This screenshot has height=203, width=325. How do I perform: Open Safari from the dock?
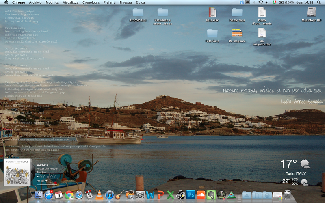click(79, 195)
